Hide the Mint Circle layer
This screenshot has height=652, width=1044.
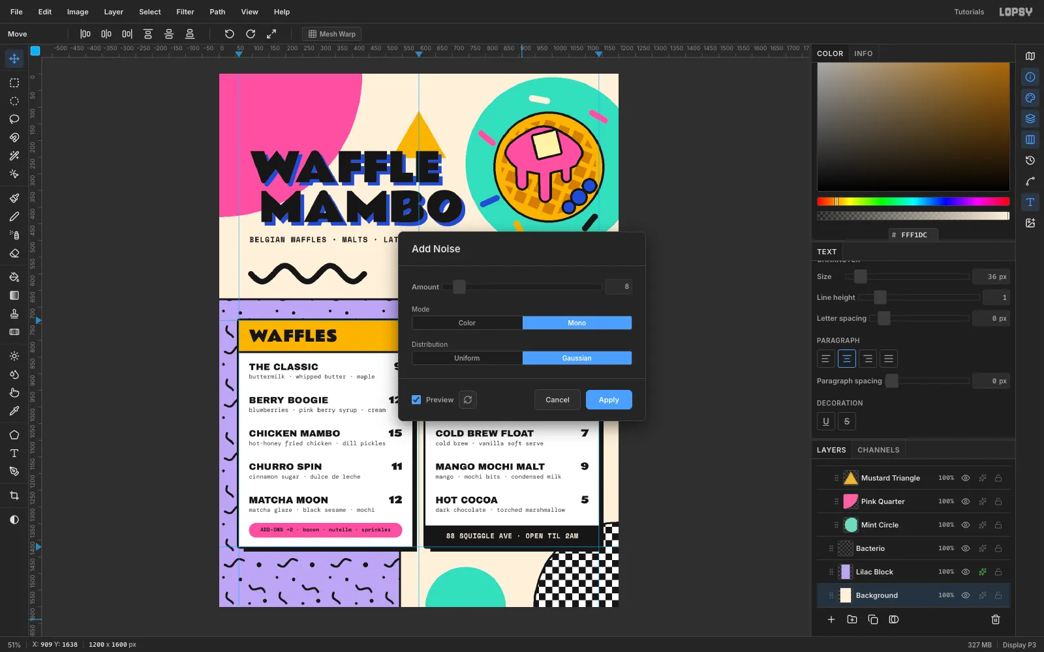point(966,525)
